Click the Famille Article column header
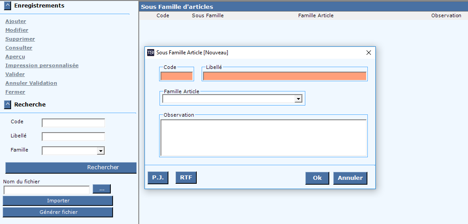Viewport: 468px width, 224px height. [316, 15]
